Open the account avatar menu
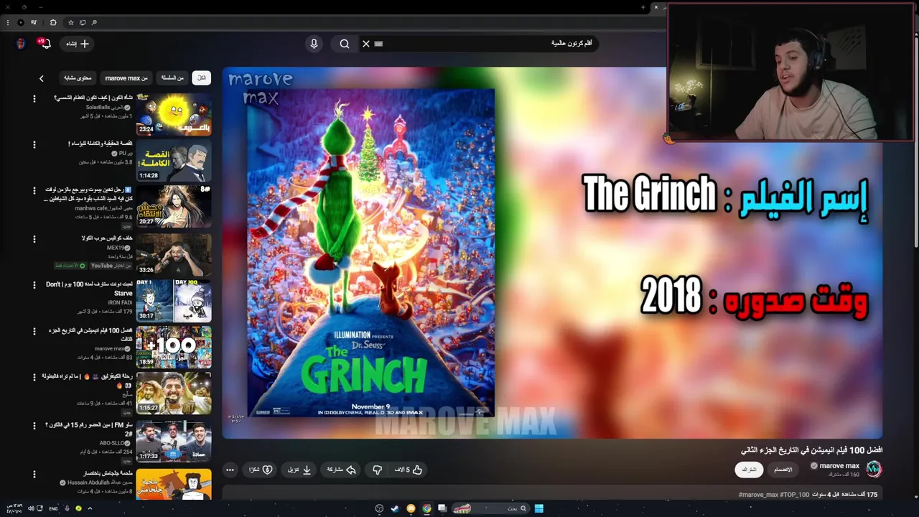 [x=21, y=44]
